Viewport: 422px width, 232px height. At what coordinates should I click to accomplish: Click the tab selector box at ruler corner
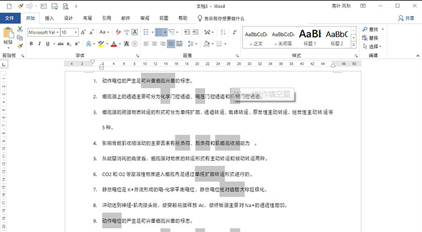click(4, 64)
